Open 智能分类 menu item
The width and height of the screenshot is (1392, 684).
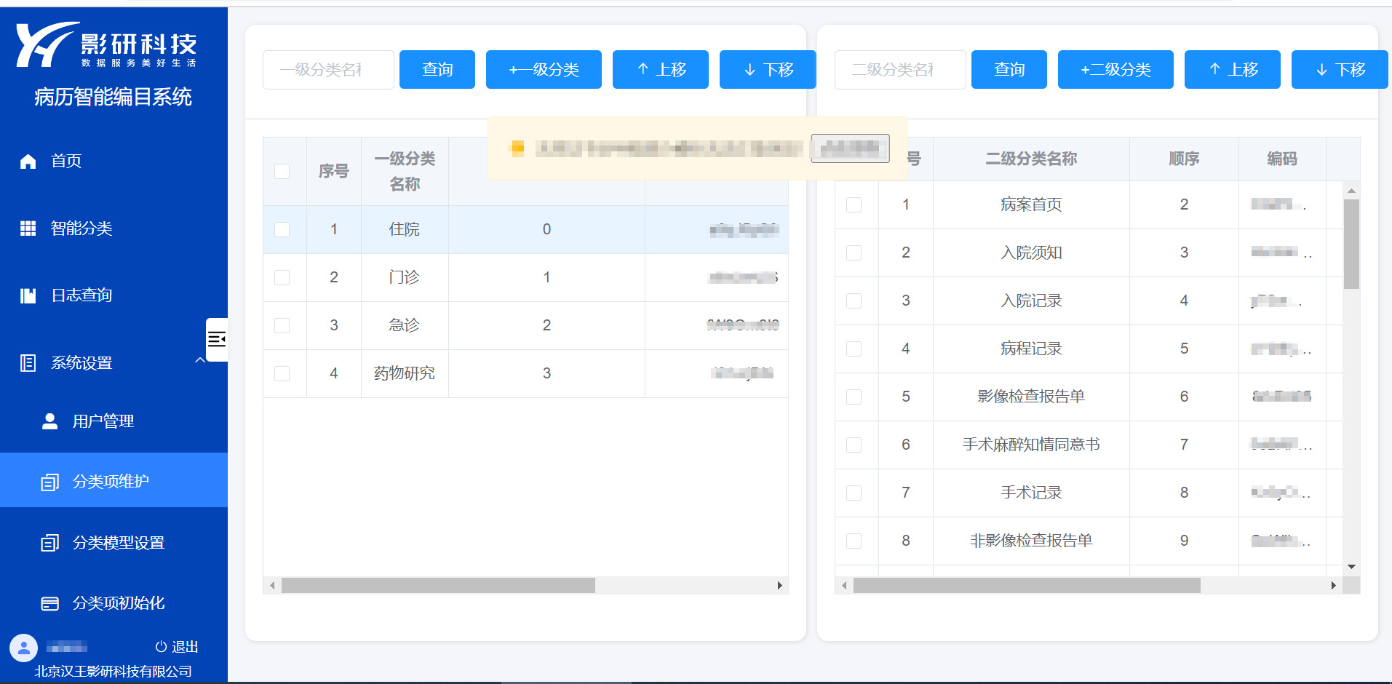[x=114, y=228]
